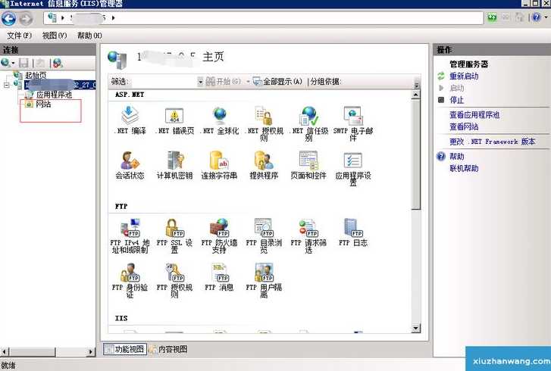Open the FTP 用户隔离 feature
This screenshot has width=551, height=371.
pos(264,280)
